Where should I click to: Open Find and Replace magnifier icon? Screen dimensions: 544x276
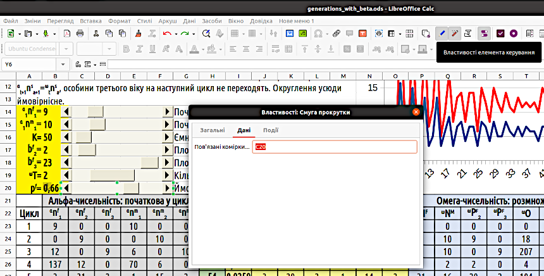click(x=206, y=33)
